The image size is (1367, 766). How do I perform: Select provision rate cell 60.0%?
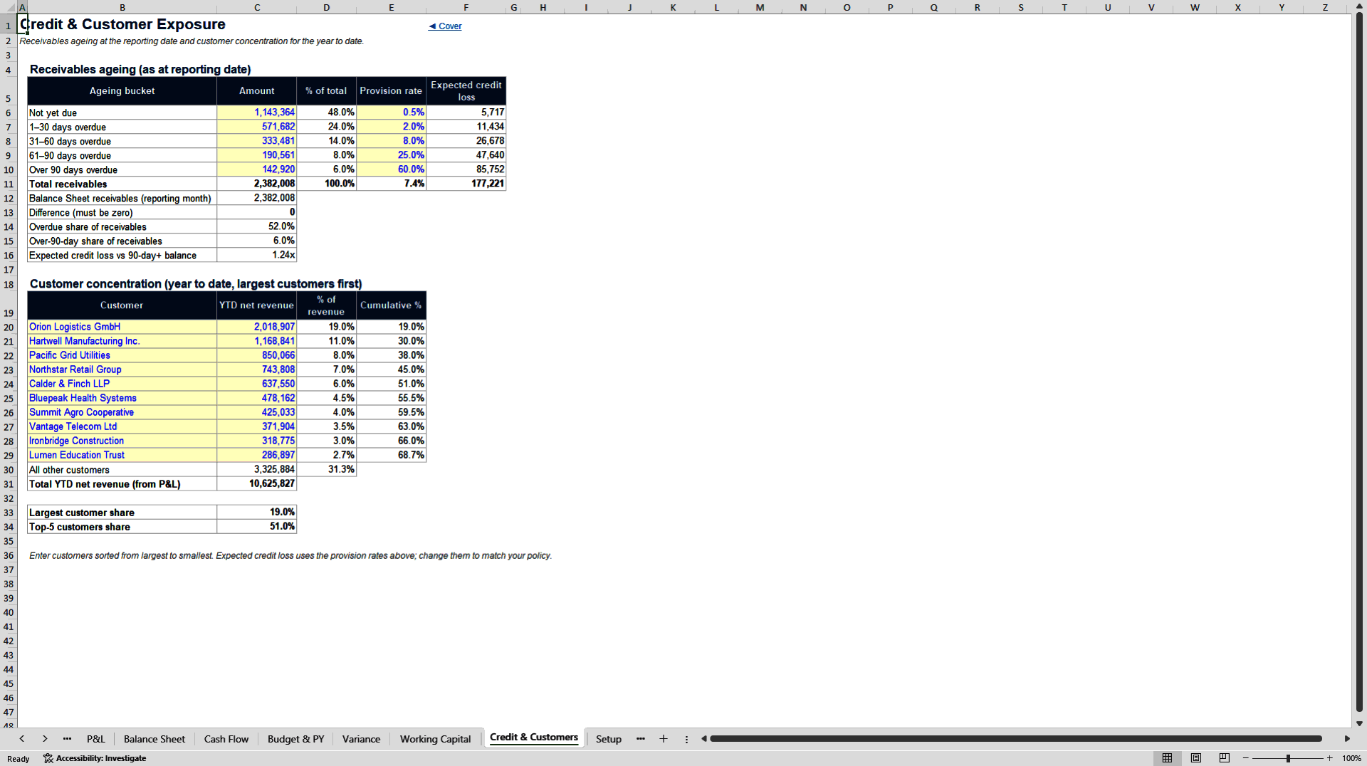392,169
